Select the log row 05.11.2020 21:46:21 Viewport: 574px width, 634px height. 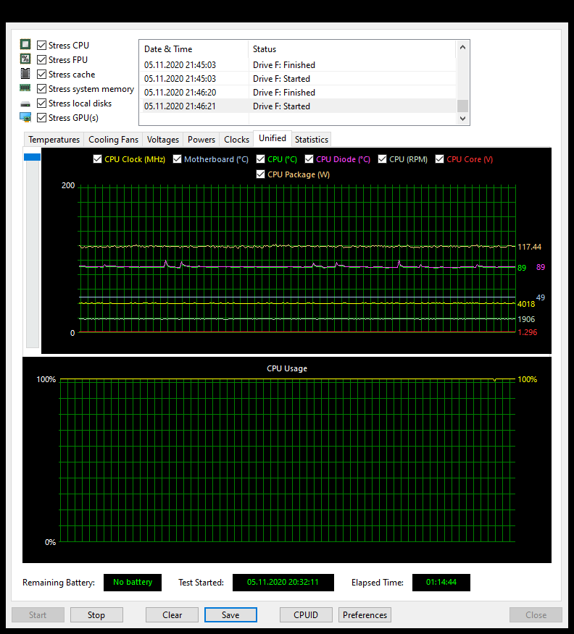point(299,106)
